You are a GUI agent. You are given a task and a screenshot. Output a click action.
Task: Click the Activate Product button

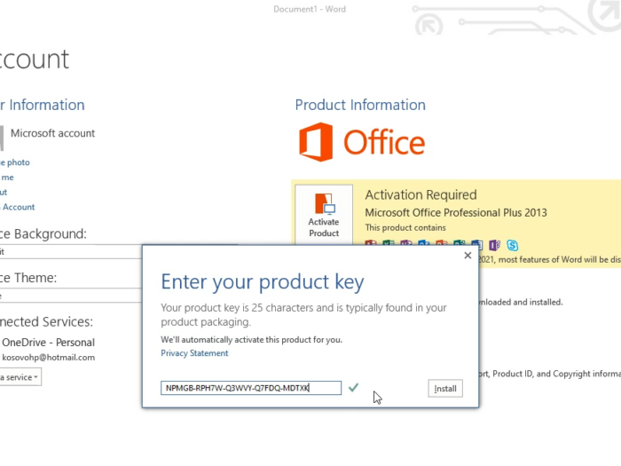click(x=324, y=215)
